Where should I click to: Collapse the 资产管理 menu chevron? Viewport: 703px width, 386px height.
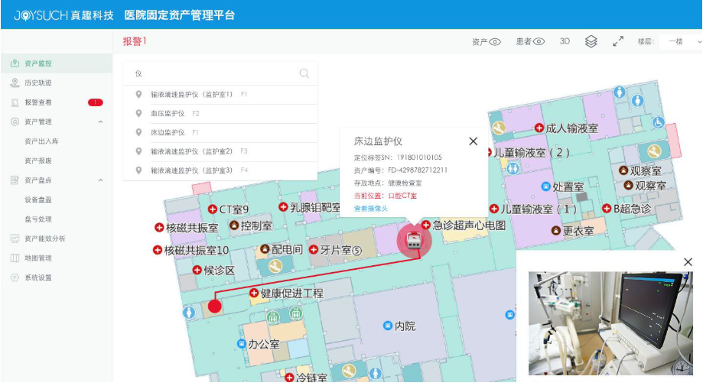pyautogui.click(x=100, y=122)
